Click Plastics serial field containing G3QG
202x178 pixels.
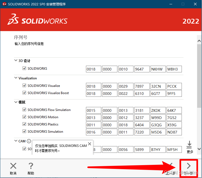[x=158, y=125]
